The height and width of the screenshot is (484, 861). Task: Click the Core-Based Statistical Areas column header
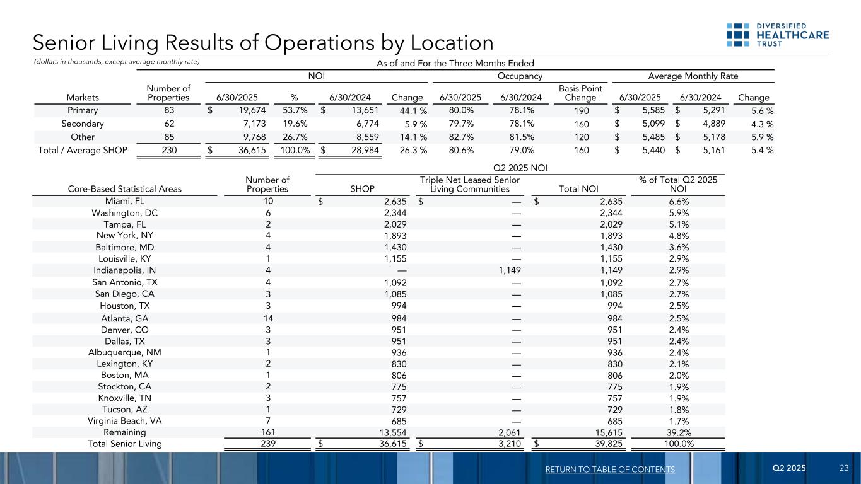125,188
